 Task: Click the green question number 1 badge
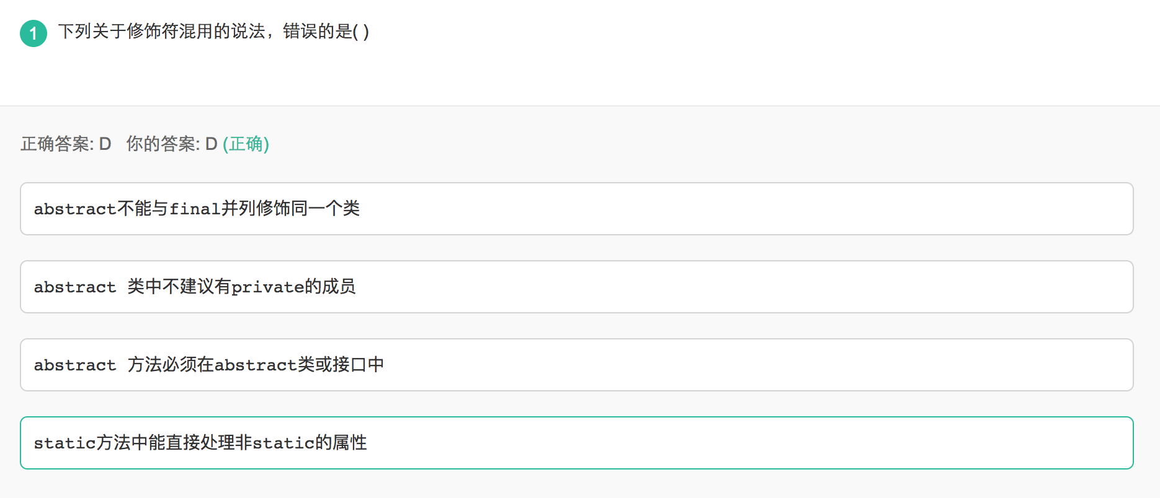coord(33,33)
